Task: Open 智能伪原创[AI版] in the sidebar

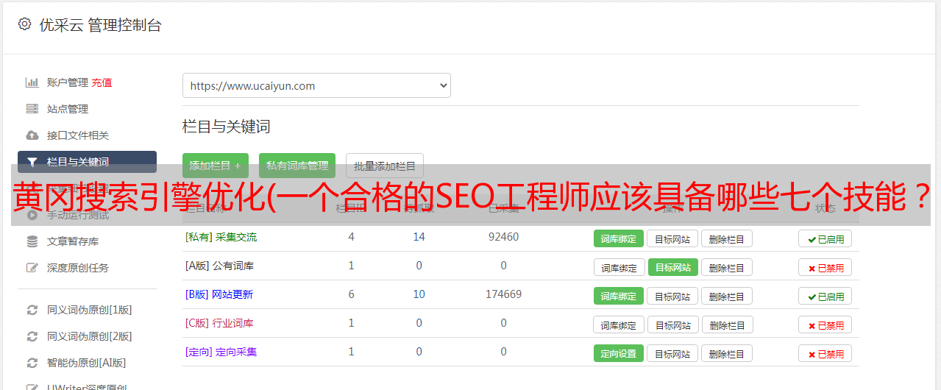Action: pyautogui.click(x=87, y=363)
